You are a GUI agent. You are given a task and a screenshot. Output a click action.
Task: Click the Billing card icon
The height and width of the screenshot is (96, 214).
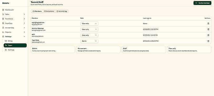[x=6, y=41]
